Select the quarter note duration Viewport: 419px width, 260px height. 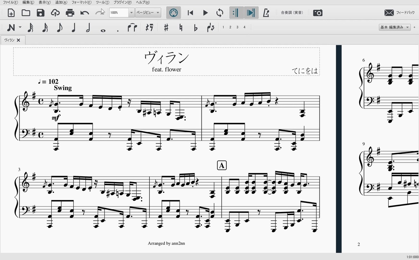point(74,27)
